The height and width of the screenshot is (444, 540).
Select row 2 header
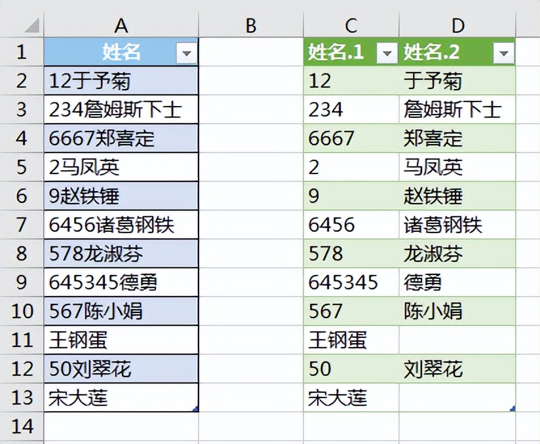[x=22, y=81]
